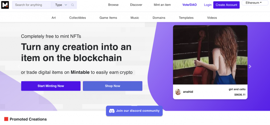Go to Vote/DAO page

(x=189, y=5)
